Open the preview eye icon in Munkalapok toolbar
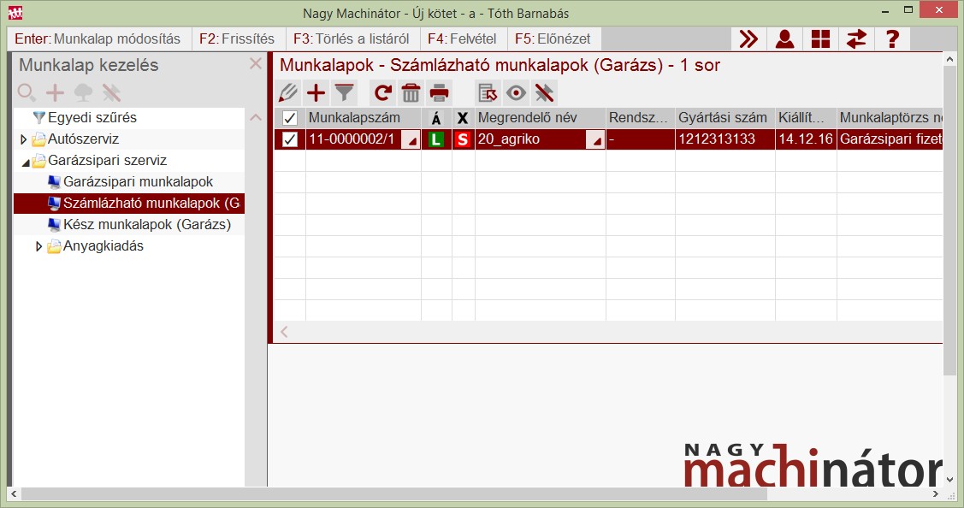 [516, 93]
